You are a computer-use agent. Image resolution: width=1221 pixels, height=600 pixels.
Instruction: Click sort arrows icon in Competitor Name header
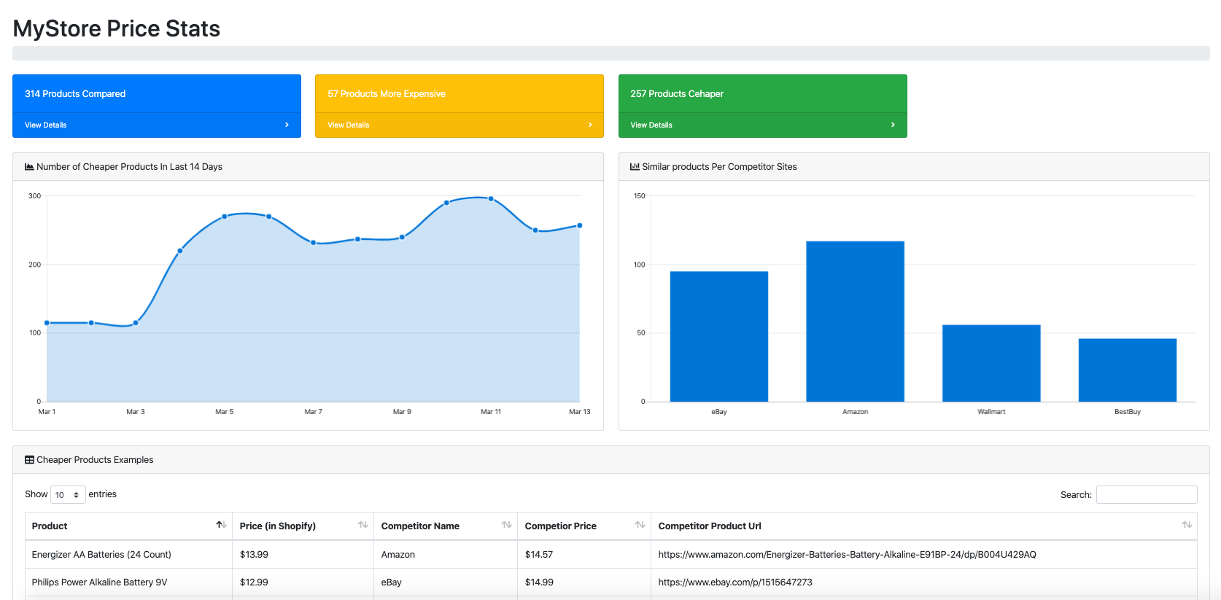[x=506, y=525]
